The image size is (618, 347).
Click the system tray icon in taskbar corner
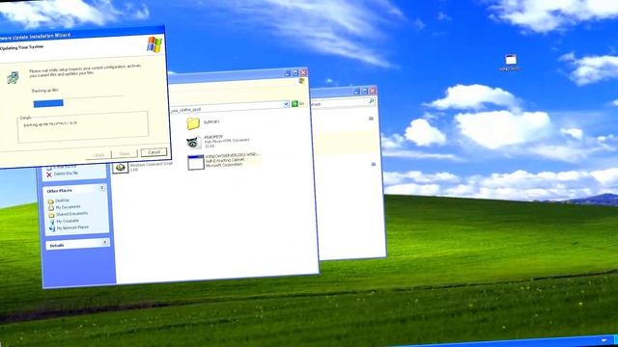tap(604, 340)
